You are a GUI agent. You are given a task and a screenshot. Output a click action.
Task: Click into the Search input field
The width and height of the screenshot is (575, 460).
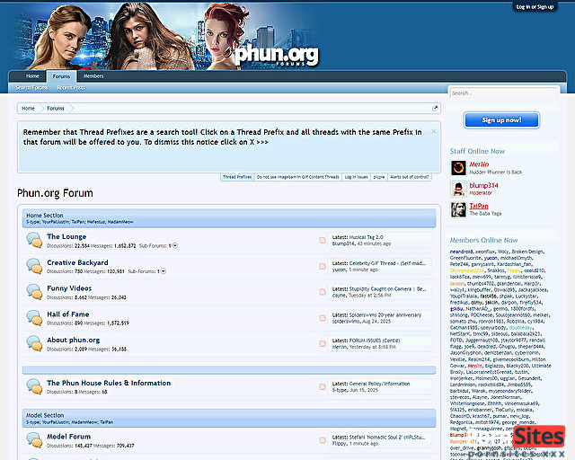(504, 93)
